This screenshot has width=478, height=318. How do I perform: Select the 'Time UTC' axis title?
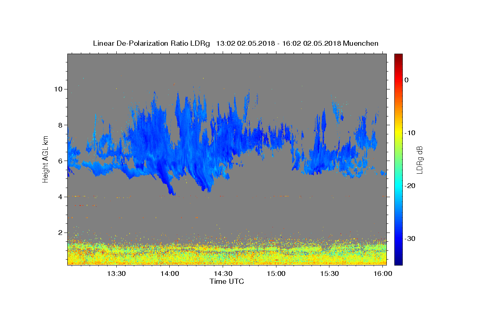227,281
